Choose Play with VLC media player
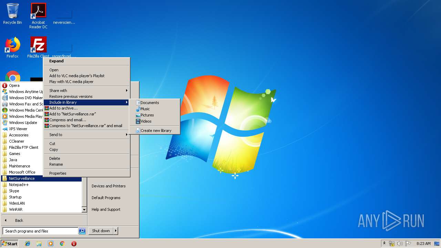Viewport: 441px width, 248px height. click(86, 82)
